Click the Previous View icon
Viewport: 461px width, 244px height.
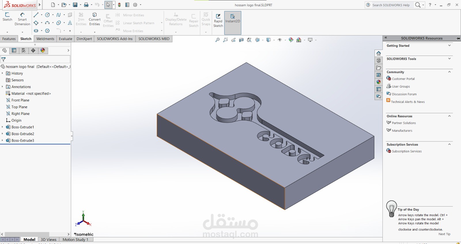point(233,40)
